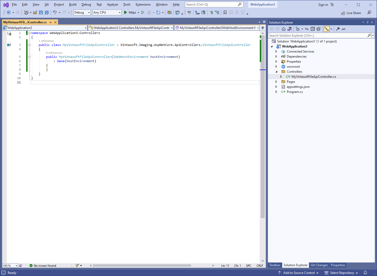Collapse All in the Solution Explorer toolbar
377x276 pixels.
tap(313, 29)
